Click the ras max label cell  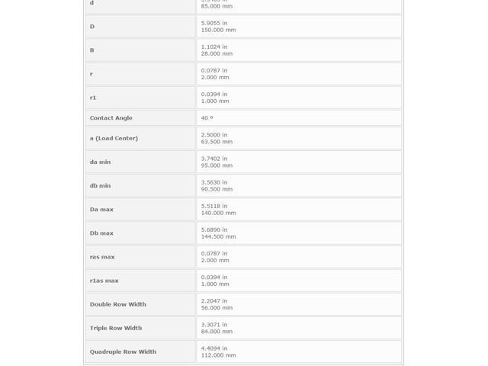pyautogui.click(x=140, y=257)
